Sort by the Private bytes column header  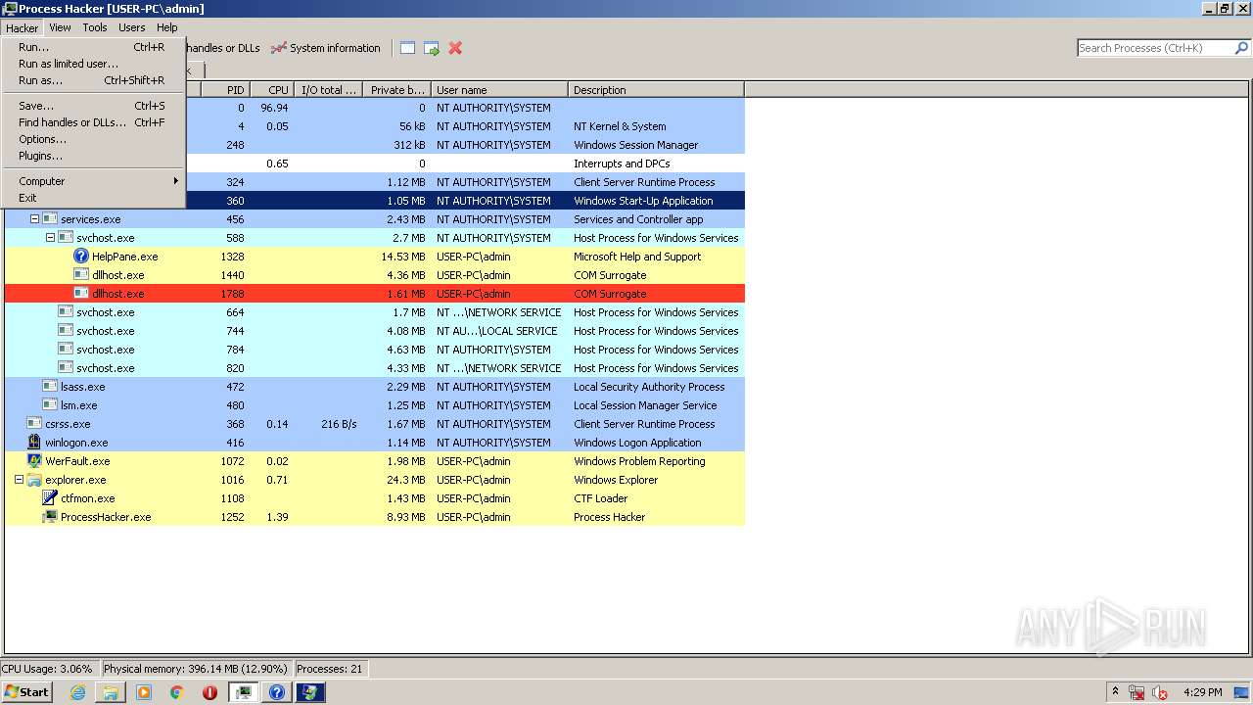[396, 90]
